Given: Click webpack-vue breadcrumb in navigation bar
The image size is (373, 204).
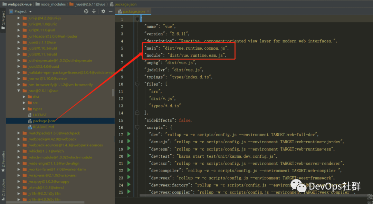Looking at the screenshot, I should [x=17, y=4].
